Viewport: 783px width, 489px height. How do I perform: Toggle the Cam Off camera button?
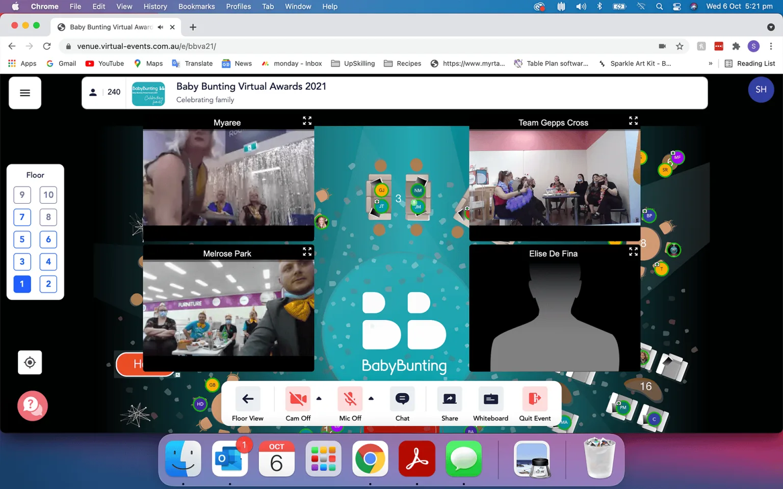tap(298, 404)
